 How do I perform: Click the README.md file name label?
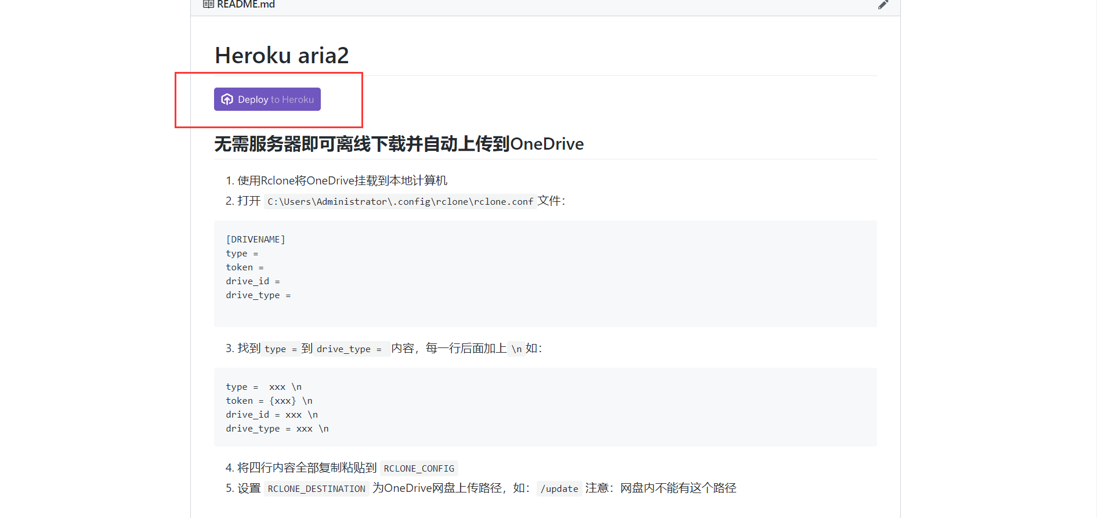(246, 5)
